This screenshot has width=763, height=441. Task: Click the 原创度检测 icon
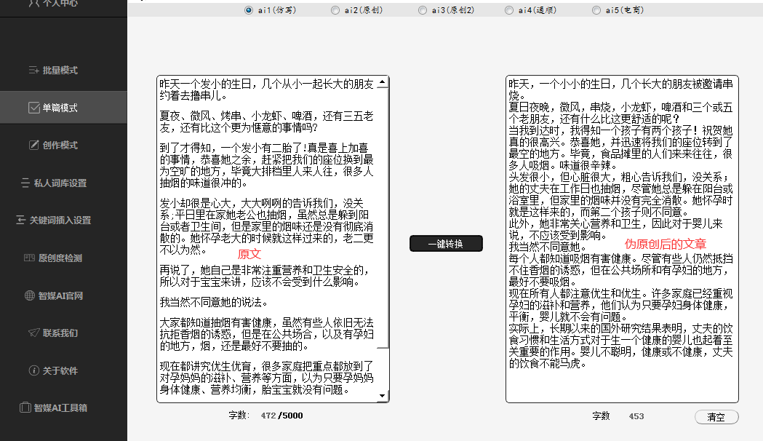(x=29, y=258)
